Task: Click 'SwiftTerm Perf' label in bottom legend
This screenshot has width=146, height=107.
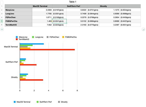Action: (46, 102)
